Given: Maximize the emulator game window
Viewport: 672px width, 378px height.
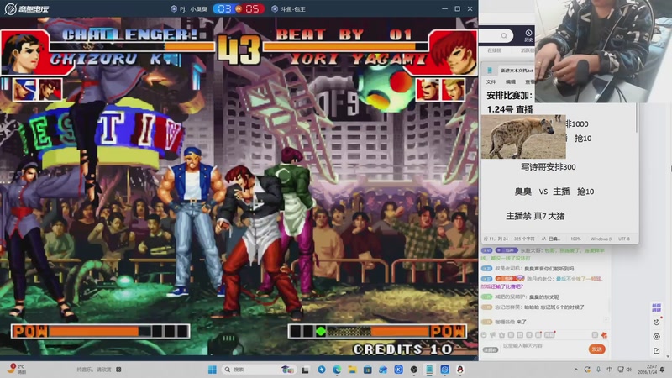Looking at the screenshot, I should pos(457,8).
